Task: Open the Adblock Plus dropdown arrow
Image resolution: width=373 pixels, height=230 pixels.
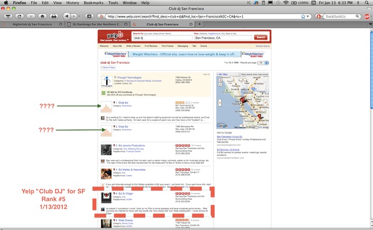Action: coord(371,17)
